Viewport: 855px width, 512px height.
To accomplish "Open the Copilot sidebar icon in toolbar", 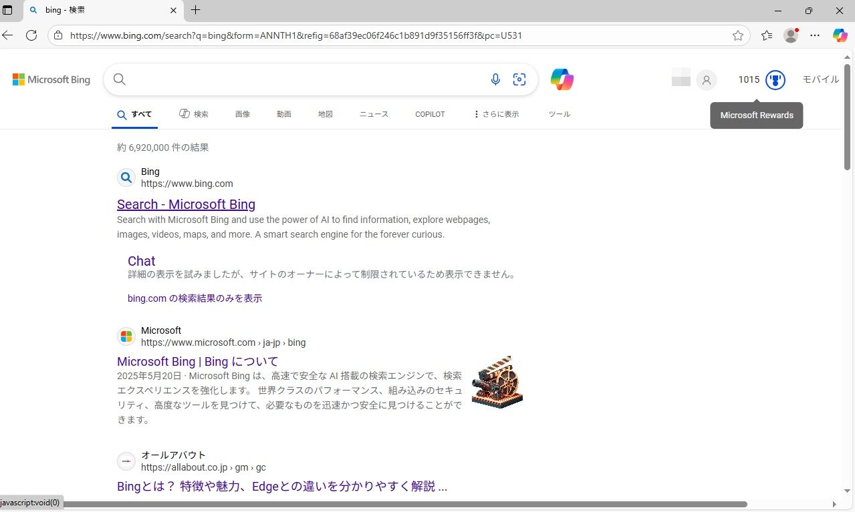I will coord(840,35).
